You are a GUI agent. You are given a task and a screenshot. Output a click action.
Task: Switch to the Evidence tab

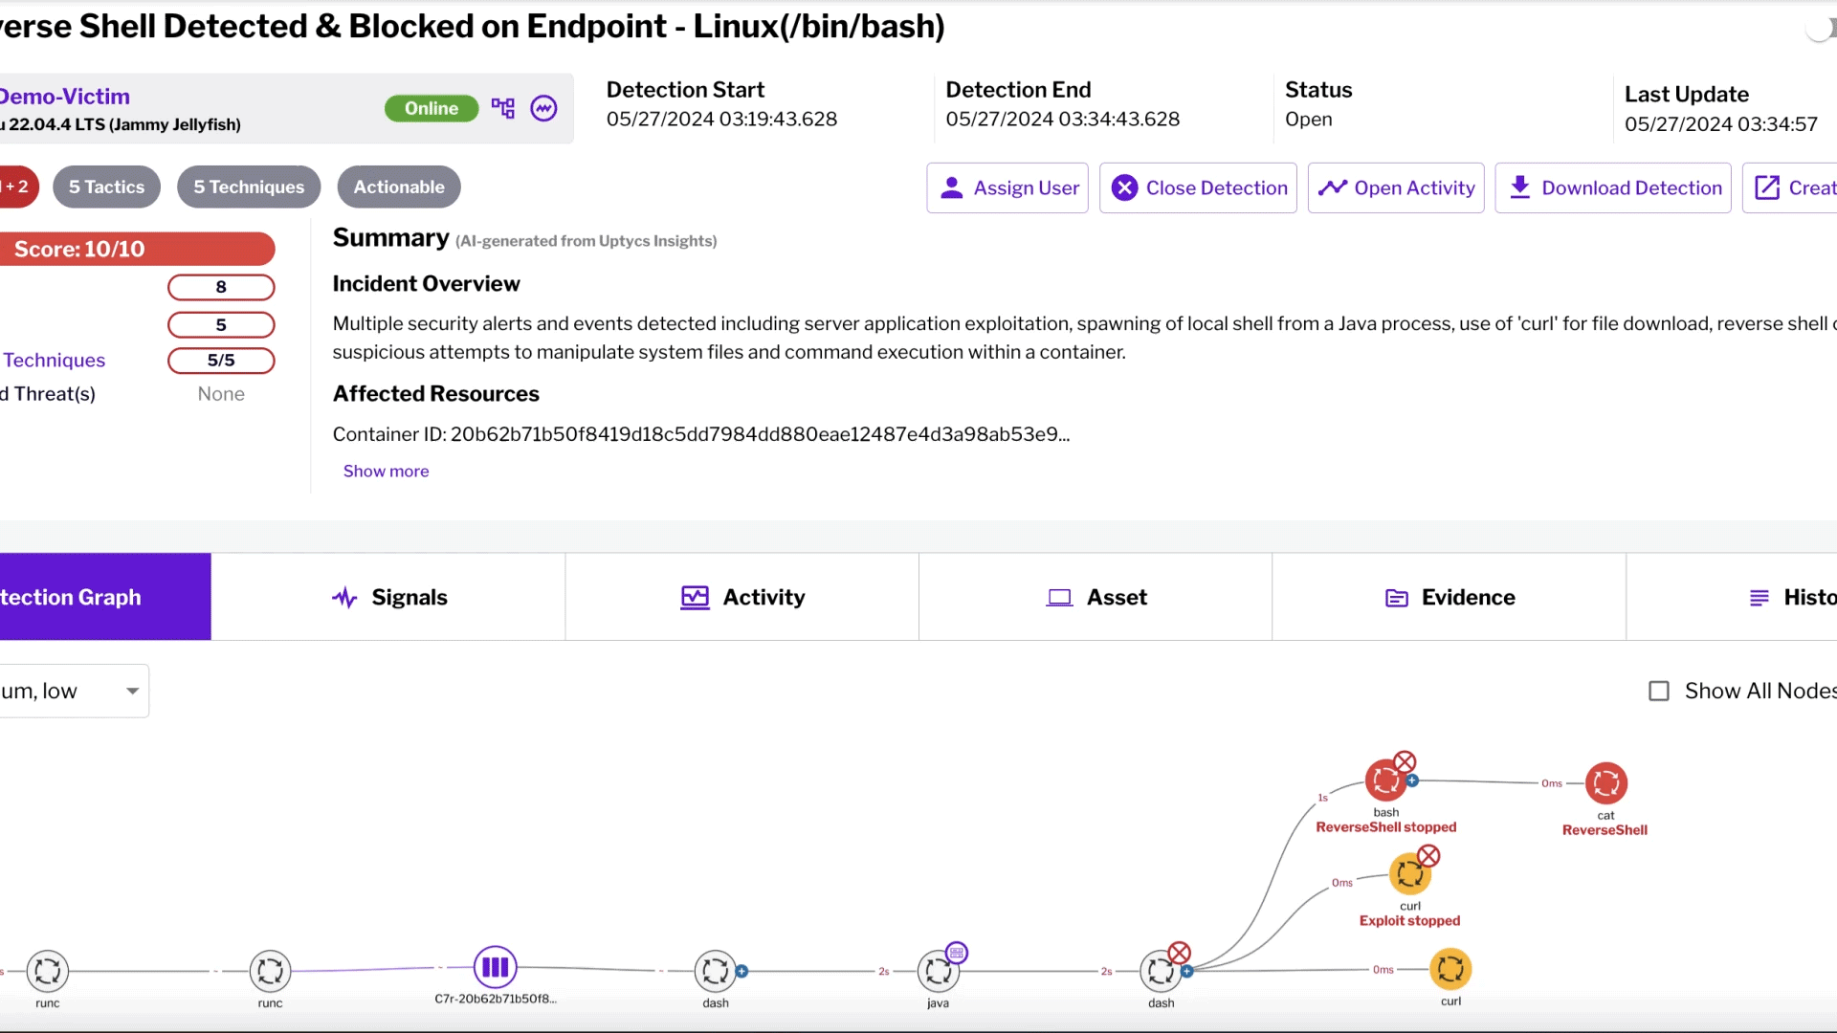tap(1449, 597)
